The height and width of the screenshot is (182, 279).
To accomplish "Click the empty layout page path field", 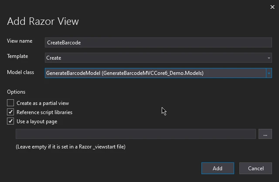I will click(x=136, y=134).
